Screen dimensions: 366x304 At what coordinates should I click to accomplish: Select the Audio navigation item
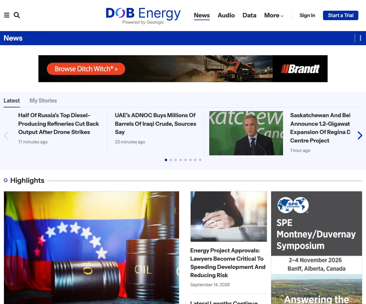point(226,15)
